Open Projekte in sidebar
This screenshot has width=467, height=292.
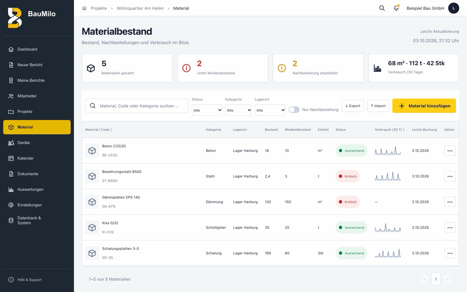pos(37,112)
